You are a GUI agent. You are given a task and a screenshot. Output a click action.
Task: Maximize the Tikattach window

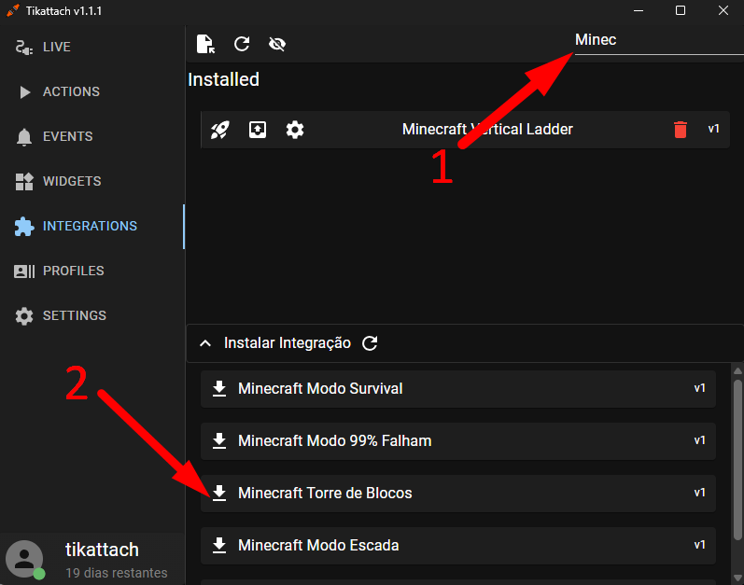coord(681,10)
